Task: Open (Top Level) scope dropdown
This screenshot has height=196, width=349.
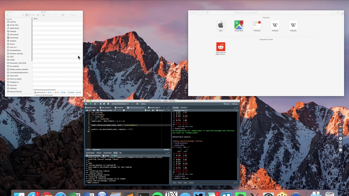Action: pos(96,149)
